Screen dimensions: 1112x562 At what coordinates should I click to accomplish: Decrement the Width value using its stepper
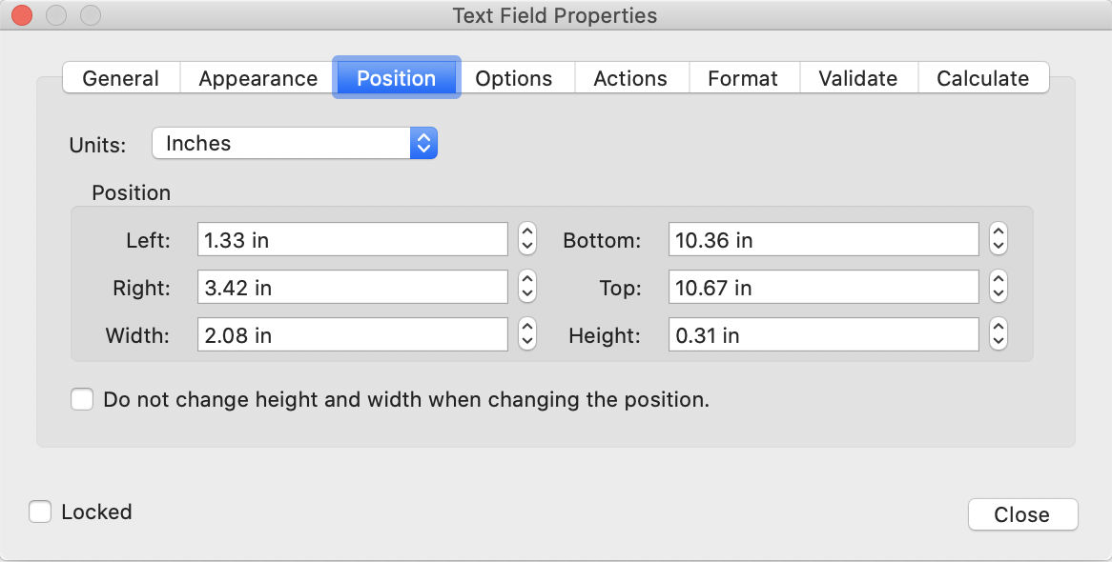[526, 340]
